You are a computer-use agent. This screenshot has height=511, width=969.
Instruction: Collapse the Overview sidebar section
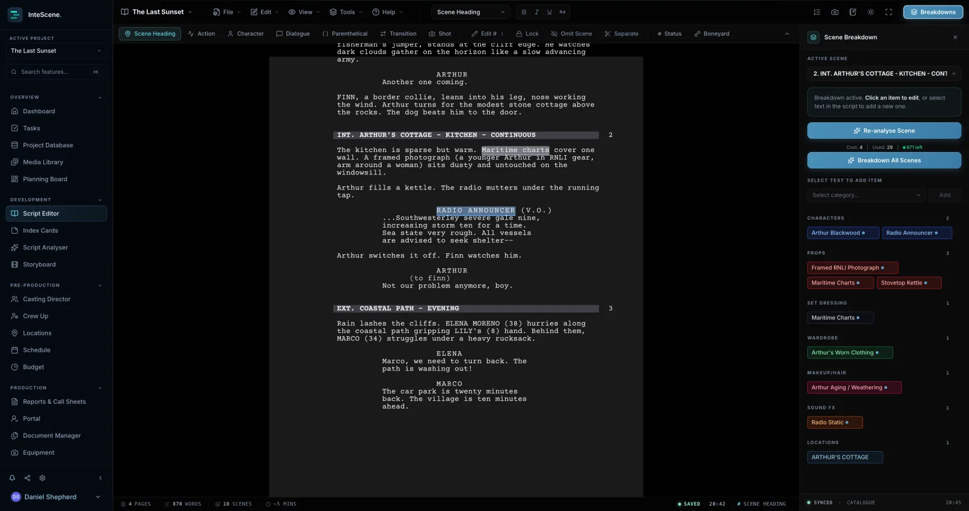[x=100, y=97]
